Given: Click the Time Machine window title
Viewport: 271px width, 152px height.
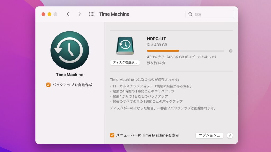Looking at the screenshot, I should tap(114, 14).
